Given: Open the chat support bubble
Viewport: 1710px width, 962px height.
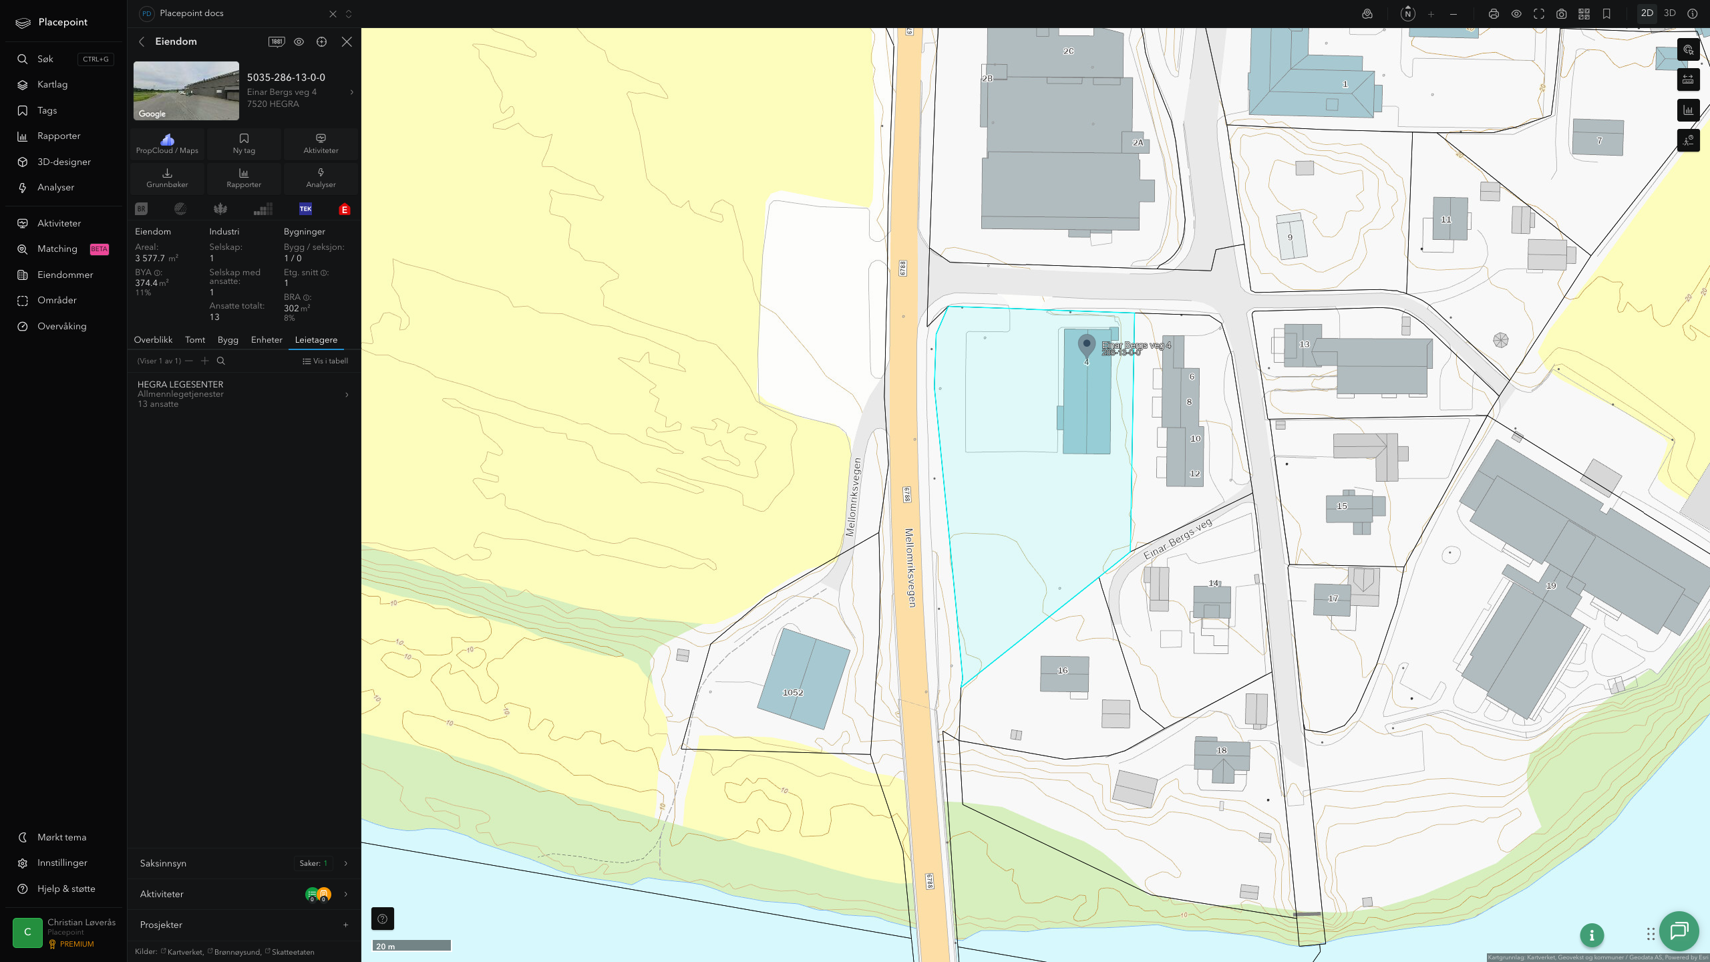Looking at the screenshot, I should coord(1679,931).
